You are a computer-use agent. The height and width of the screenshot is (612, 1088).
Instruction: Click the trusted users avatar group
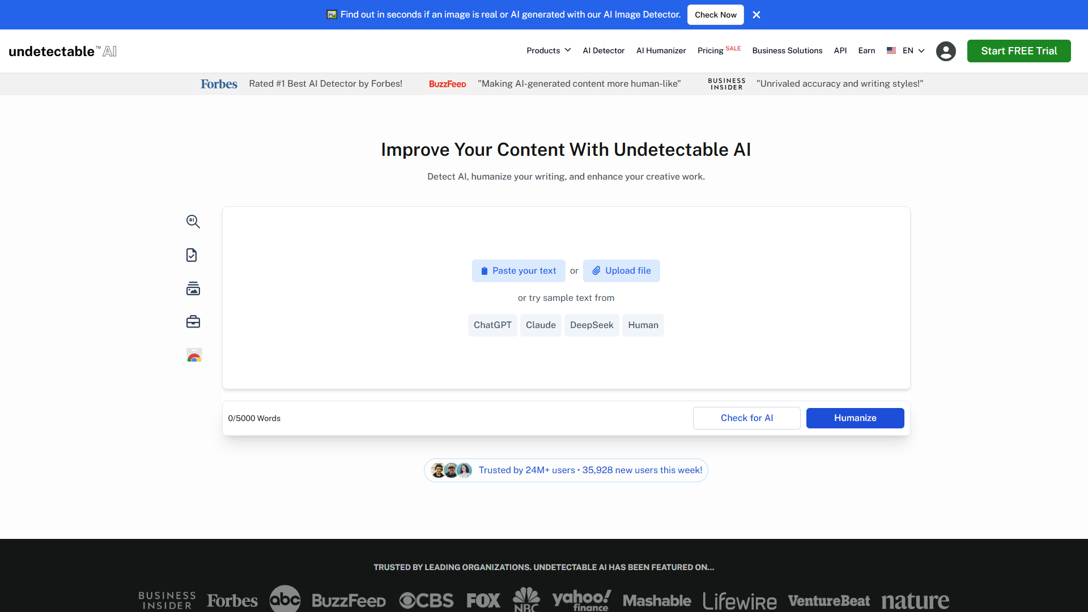pyautogui.click(x=451, y=470)
